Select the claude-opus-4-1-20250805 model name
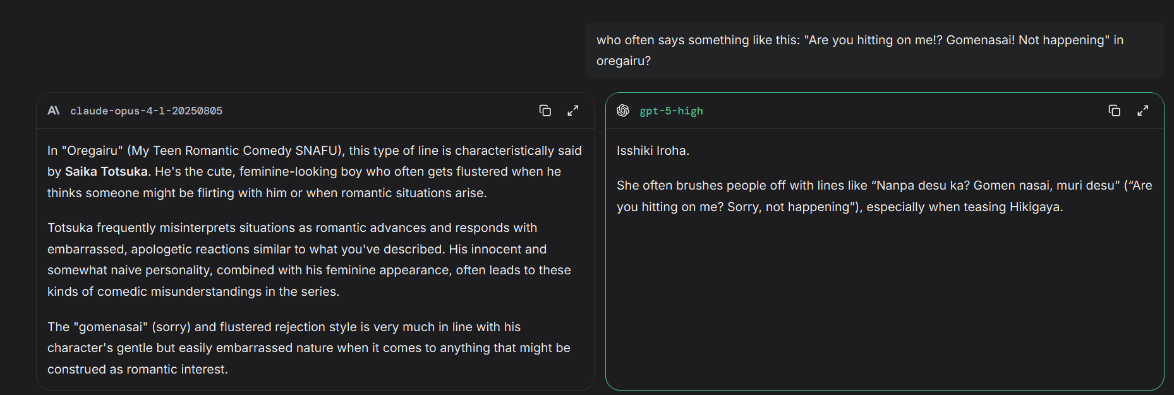The height and width of the screenshot is (395, 1174). coord(146,111)
